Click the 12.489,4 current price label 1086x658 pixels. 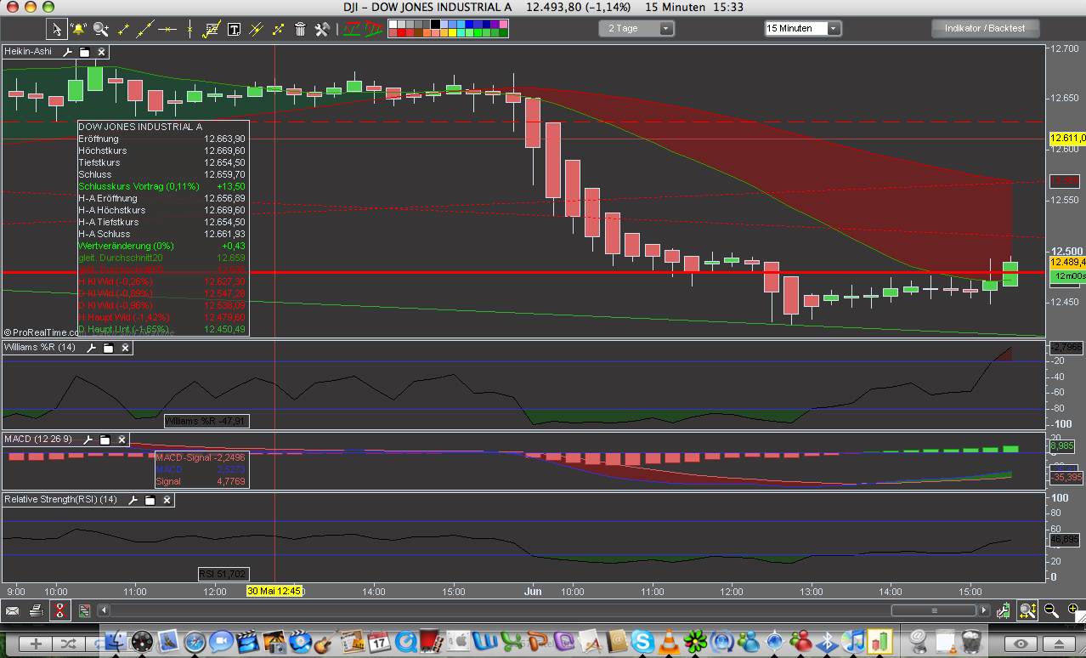click(1067, 262)
